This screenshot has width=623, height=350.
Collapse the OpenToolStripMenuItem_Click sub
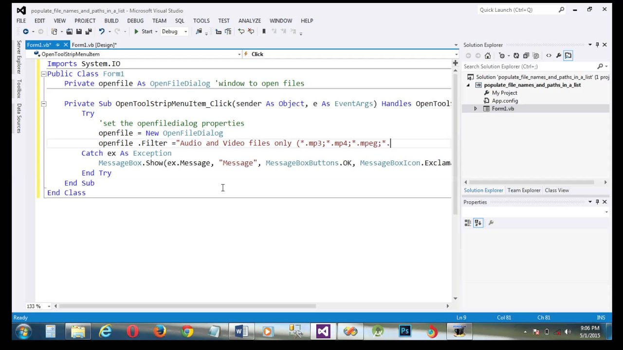pyautogui.click(x=43, y=104)
